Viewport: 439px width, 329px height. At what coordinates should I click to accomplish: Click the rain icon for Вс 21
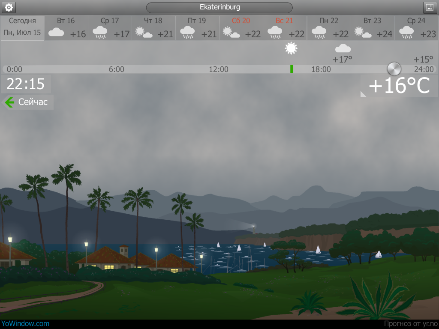tap(275, 33)
